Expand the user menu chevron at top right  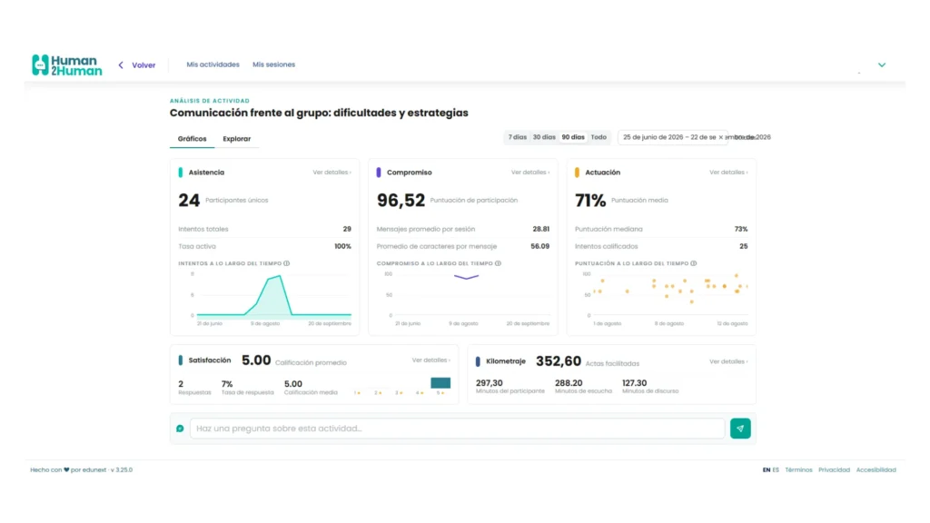881,65
